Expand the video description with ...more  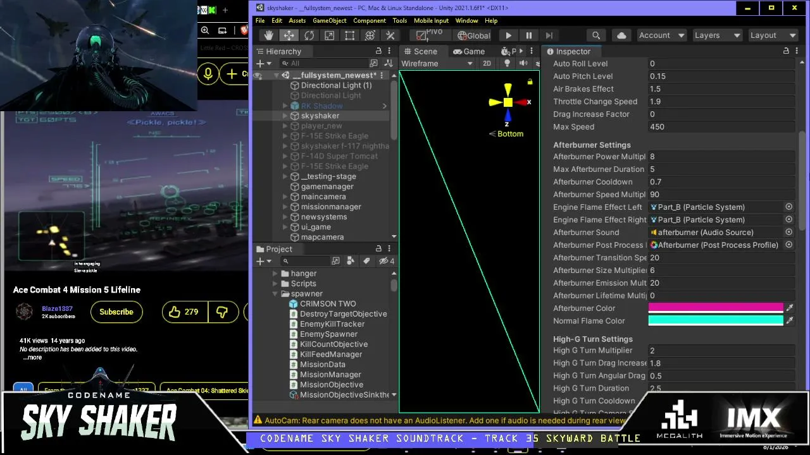pos(32,357)
